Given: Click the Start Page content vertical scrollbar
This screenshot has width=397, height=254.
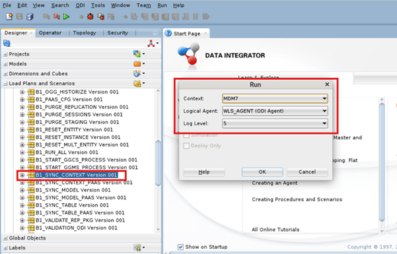Looking at the screenshot, I should click(382, 162).
